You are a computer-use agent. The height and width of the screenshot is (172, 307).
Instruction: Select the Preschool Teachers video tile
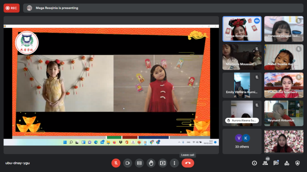coord(283,85)
